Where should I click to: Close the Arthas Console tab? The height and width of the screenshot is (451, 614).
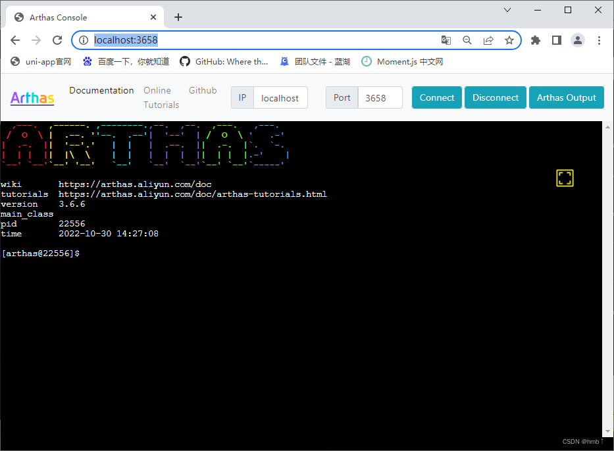153,17
